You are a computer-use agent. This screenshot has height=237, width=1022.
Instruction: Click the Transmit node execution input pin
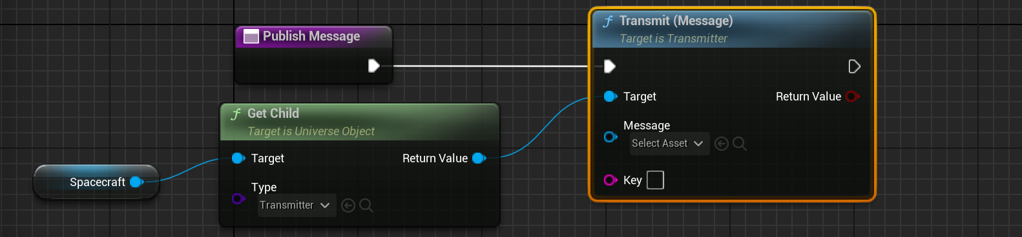pos(609,66)
